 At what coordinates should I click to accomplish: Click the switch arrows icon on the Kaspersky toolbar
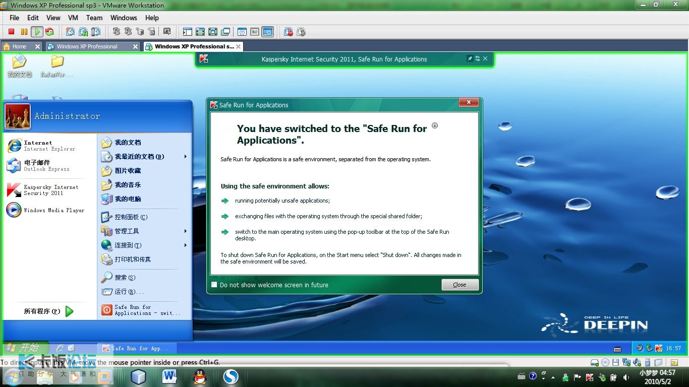coord(478,58)
